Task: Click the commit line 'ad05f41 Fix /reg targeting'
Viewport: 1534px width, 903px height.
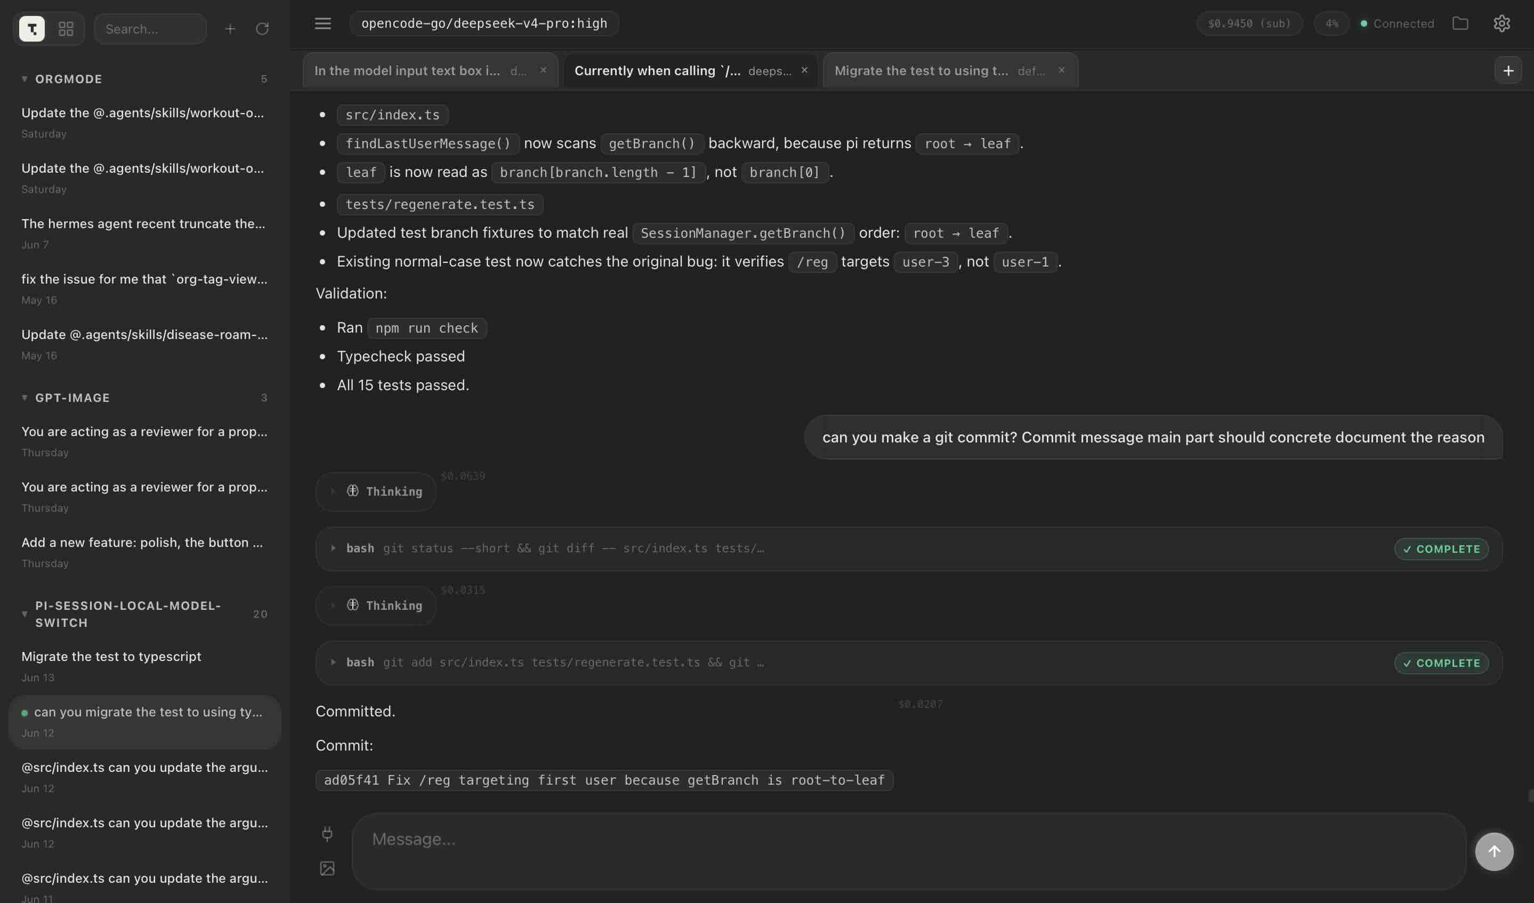Action: pyautogui.click(x=604, y=780)
